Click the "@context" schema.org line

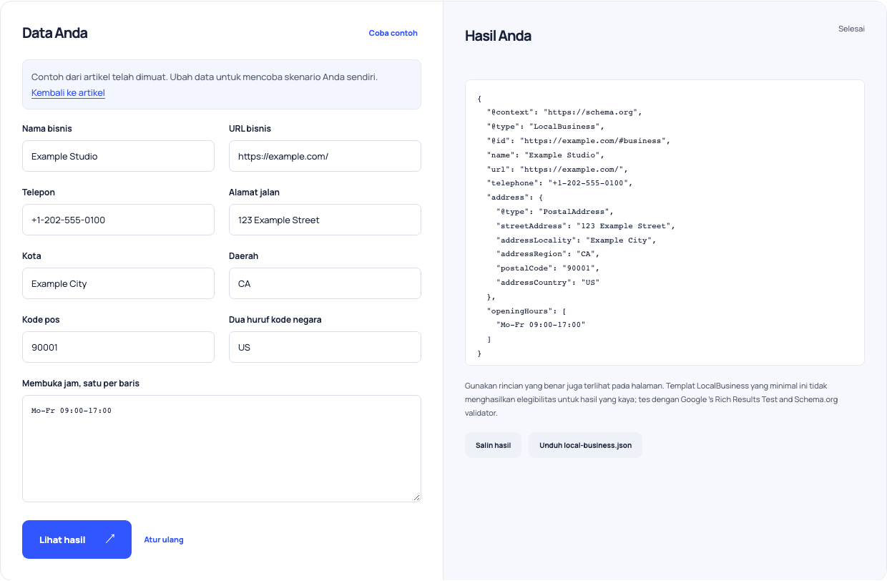[565, 112]
